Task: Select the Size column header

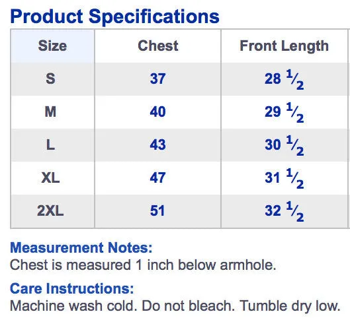Action: click(52, 46)
